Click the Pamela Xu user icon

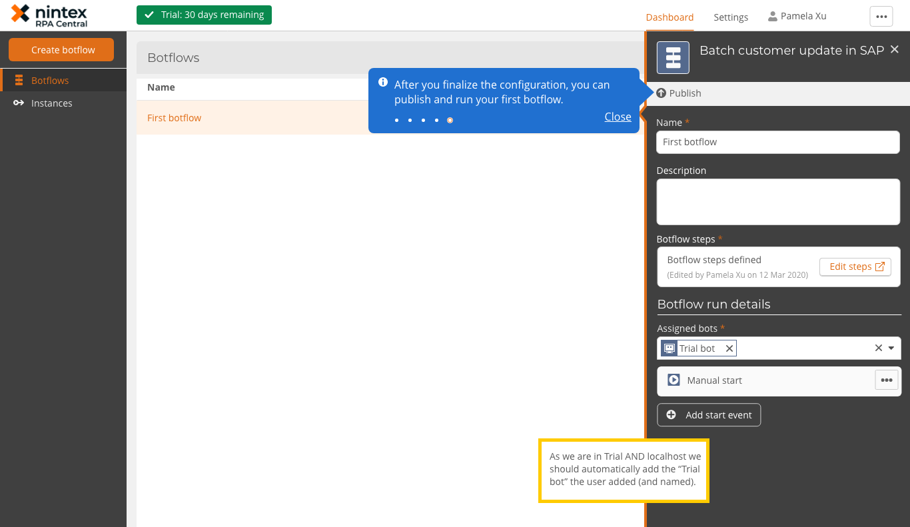[773, 16]
